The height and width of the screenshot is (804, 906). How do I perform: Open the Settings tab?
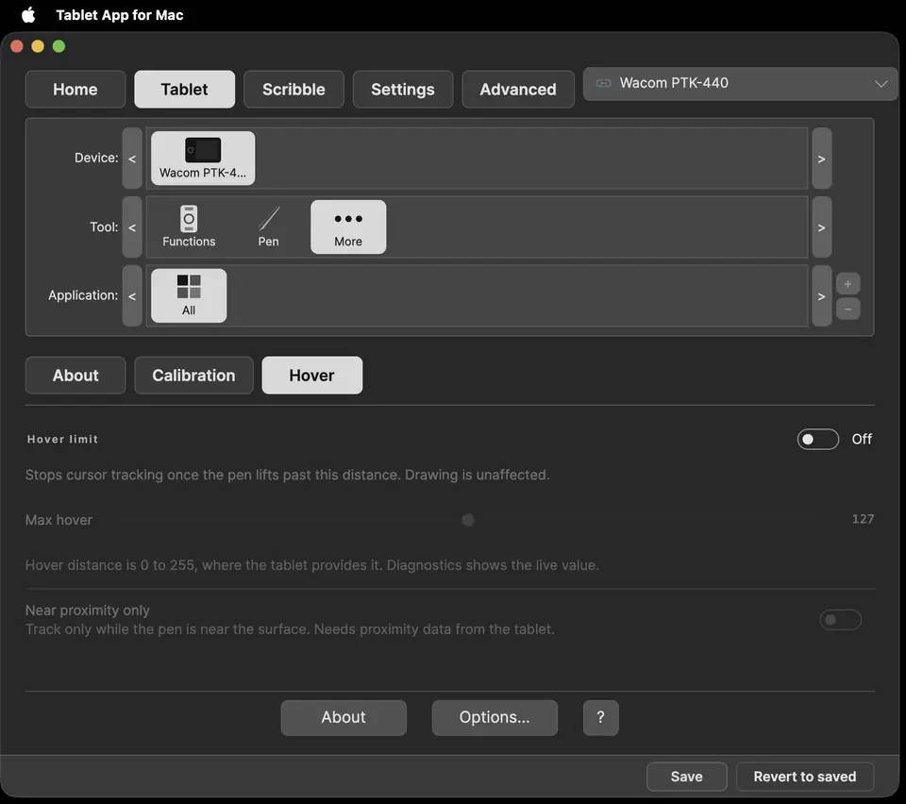pyautogui.click(x=403, y=90)
